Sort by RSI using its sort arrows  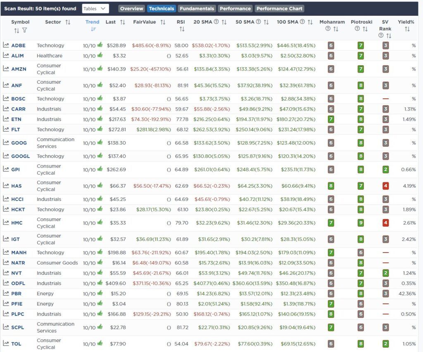point(182,29)
